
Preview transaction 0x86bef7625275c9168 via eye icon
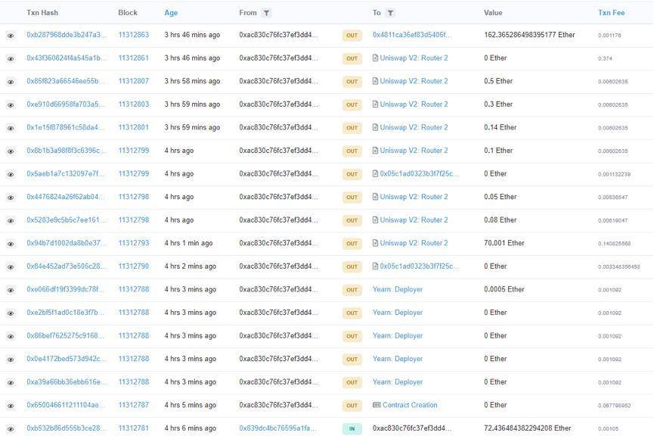point(11,336)
